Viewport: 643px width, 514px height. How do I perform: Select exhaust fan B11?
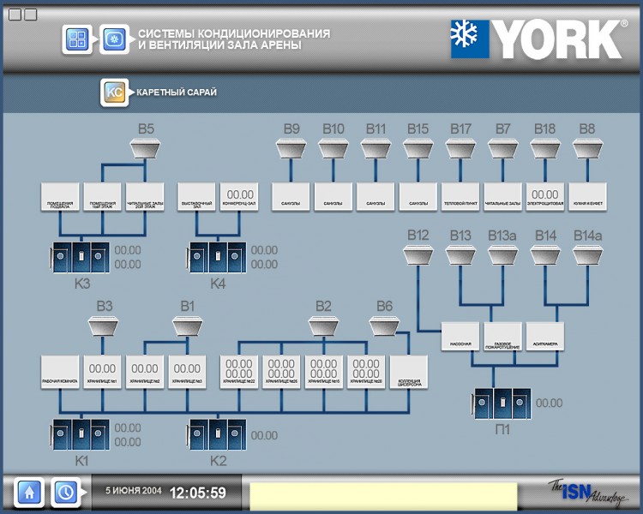376,148
